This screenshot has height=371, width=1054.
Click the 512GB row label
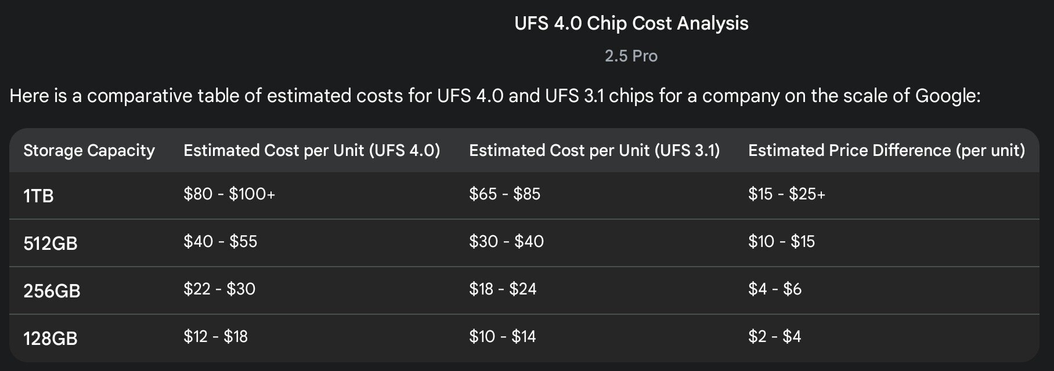click(x=50, y=243)
